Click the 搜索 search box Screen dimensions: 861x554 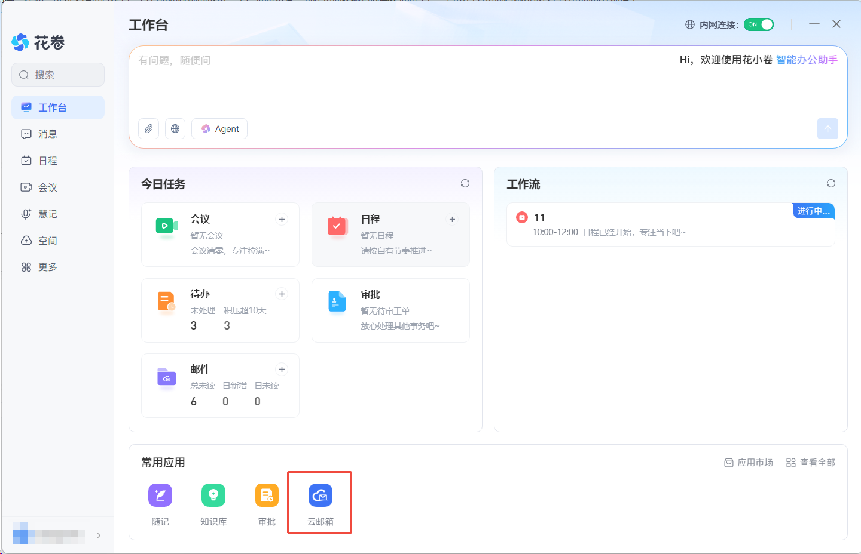(58, 75)
